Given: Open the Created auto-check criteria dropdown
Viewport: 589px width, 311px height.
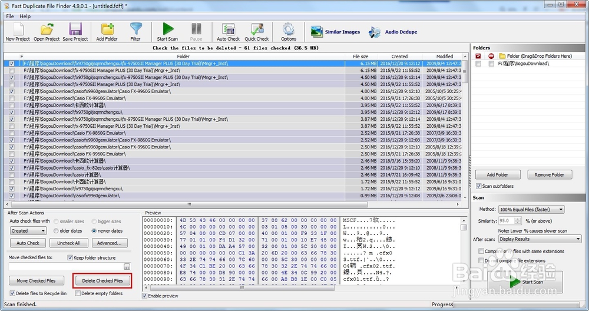Looking at the screenshot, I should 28,231.
